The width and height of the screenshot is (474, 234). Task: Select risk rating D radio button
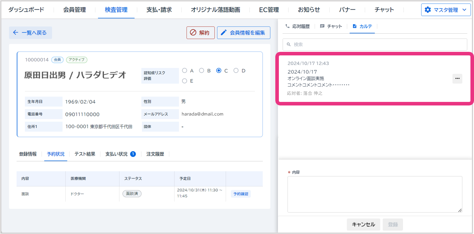[x=236, y=71]
